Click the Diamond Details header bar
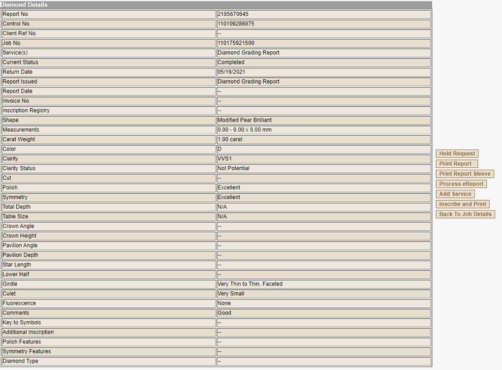The width and height of the screenshot is (502, 370). (216, 4)
